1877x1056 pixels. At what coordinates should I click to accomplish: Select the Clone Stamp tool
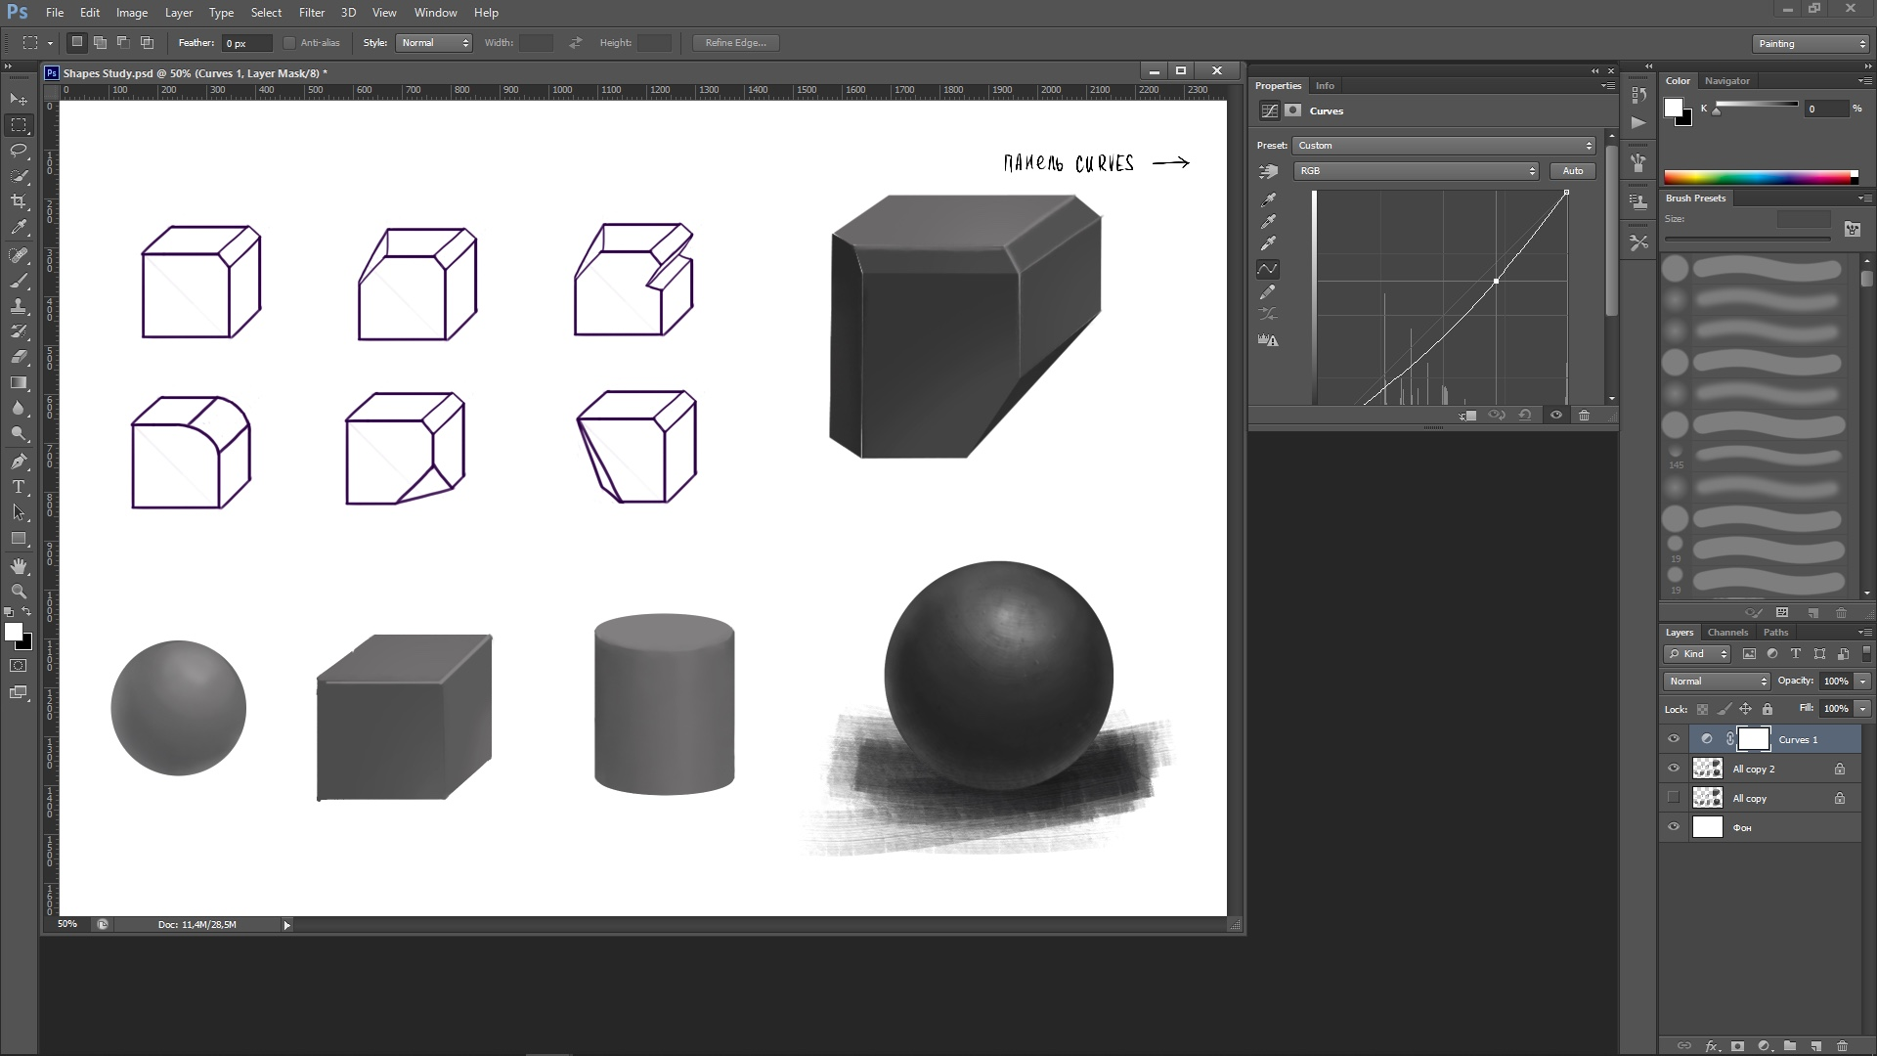(x=19, y=306)
